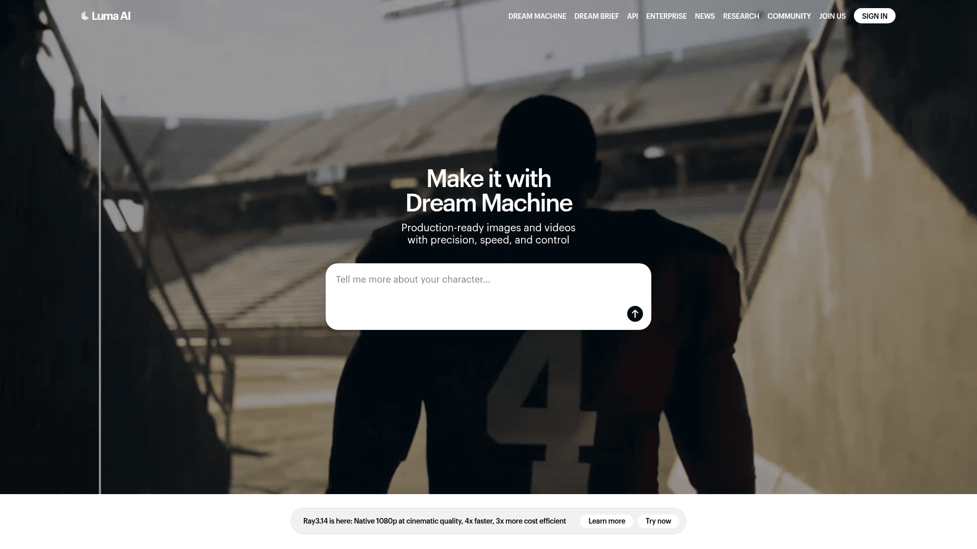
Task: Click the Luma AI wordmark text
Action: pyautogui.click(x=111, y=16)
